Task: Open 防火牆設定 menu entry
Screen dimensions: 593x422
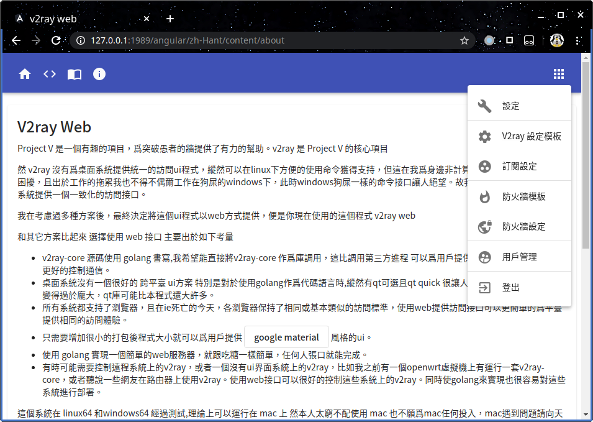Action: 519,227
